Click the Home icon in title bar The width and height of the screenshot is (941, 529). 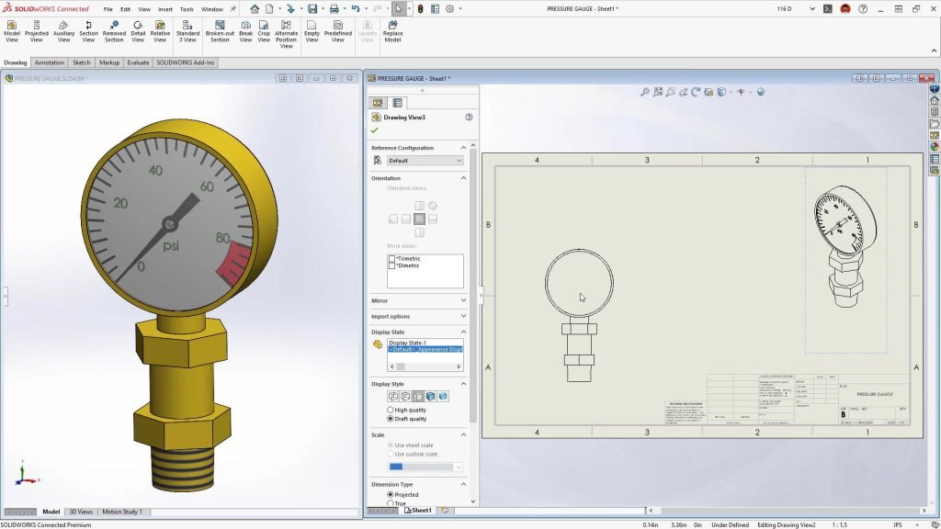pos(255,9)
